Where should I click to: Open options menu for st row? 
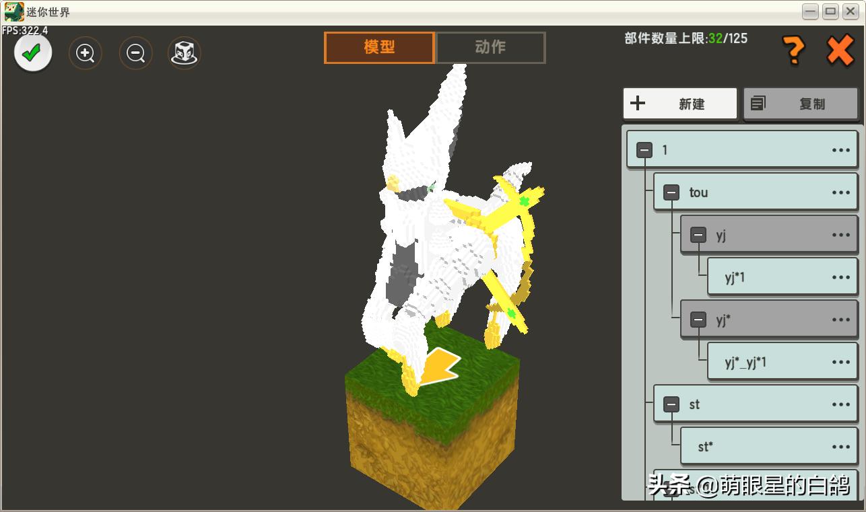(x=840, y=404)
